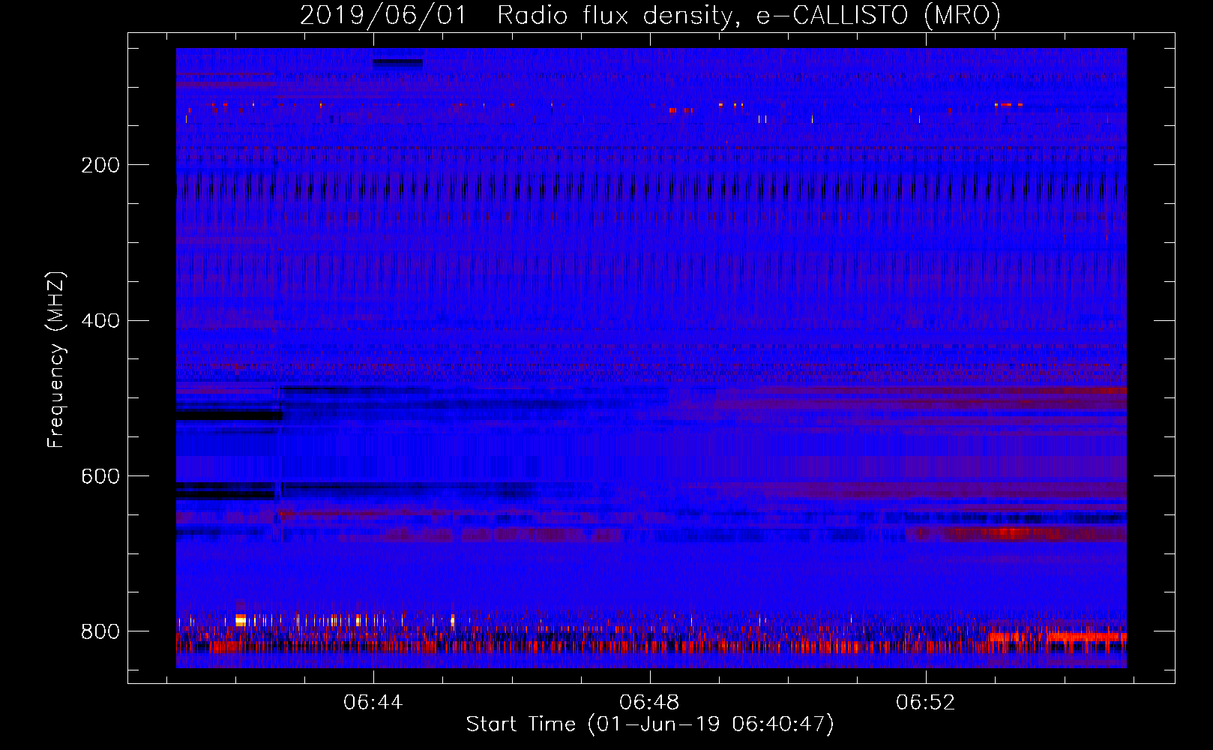Image resolution: width=1213 pixels, height=750 pixels.
Task: Click the bright yellow-white burst near 800 MHz
Action: click(241, 620)
